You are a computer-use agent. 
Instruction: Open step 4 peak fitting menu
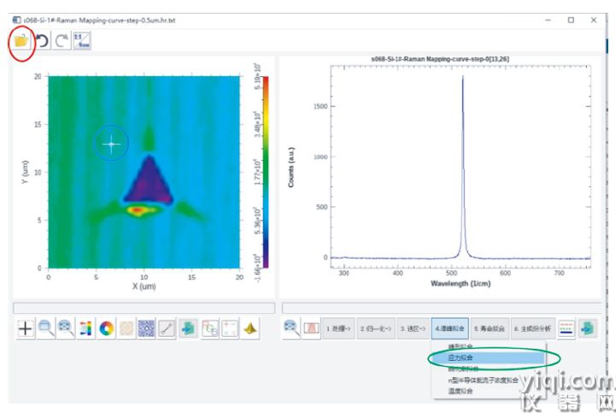pos(449,328)
